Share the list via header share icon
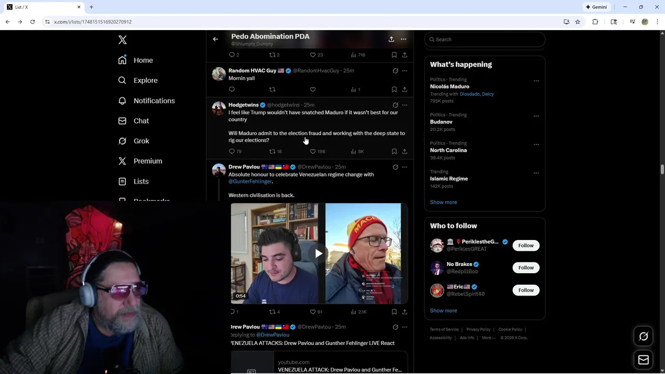This screenshot has height=374, width=665. coord(391,39)
